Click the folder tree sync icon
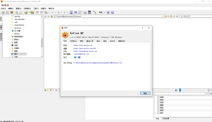 click(95, 12)
